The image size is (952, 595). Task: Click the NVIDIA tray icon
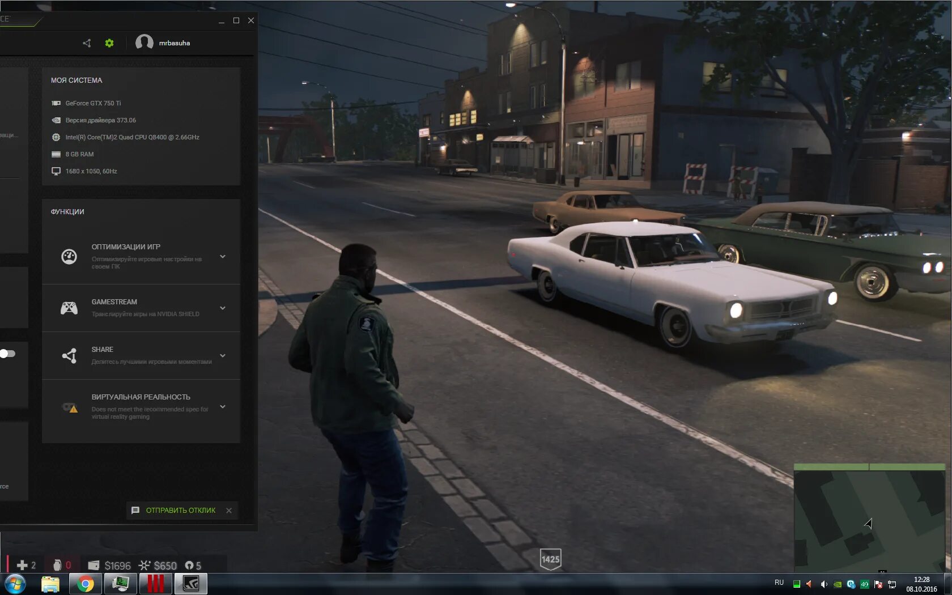[x=838, y=584]
